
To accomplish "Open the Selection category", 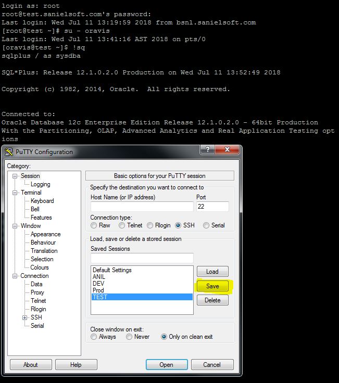I will [42, 259].
